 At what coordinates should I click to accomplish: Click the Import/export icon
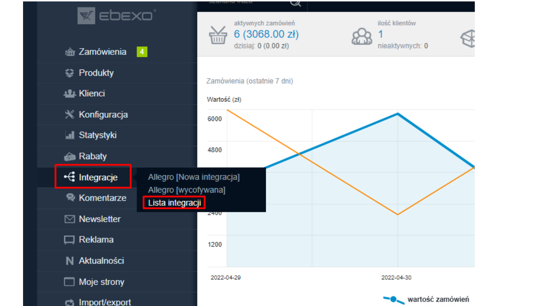tap(70, 302)
